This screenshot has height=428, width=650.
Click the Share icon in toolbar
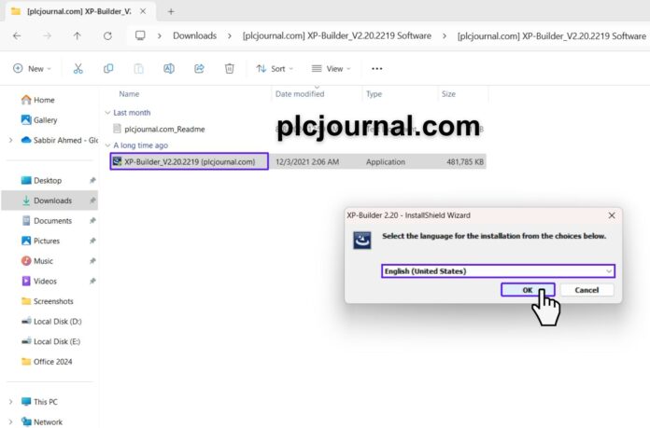pyautogui.click(x=199, y=69)
